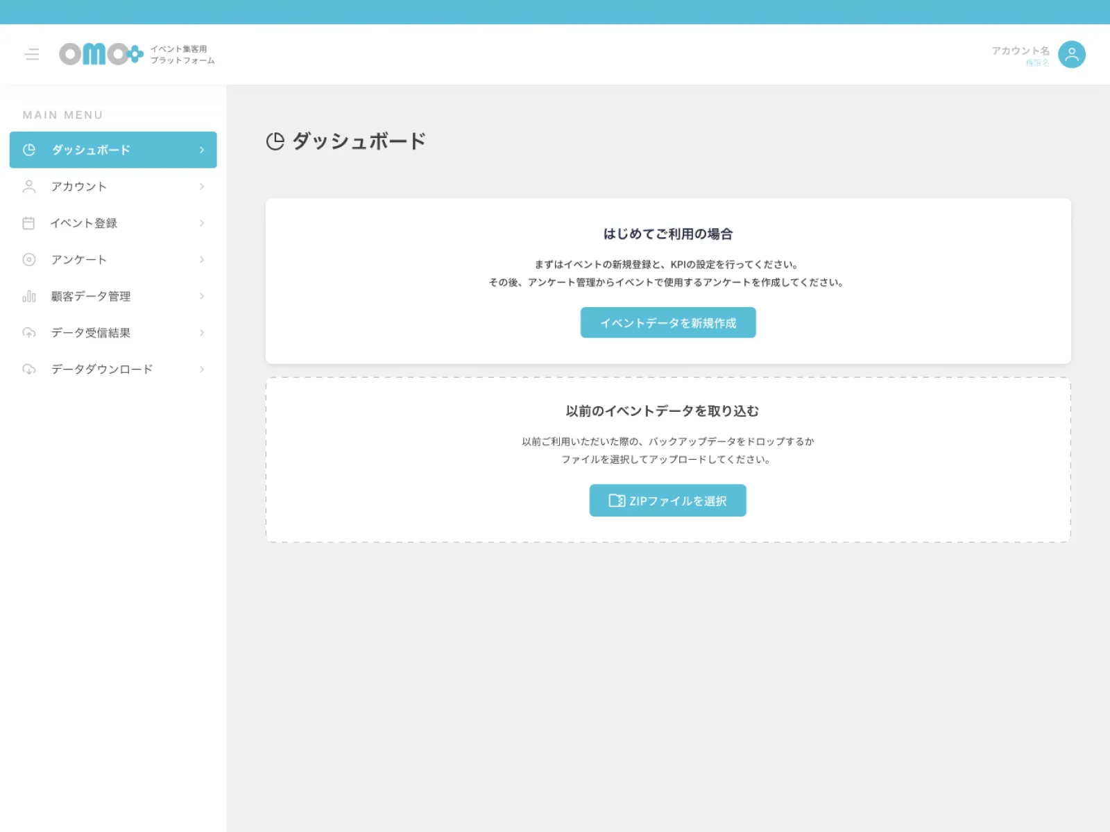This screenshot has height=832, width=1110.
Task: Click the データダウンロード cloud download icon
Action: (x=29, y=370)
